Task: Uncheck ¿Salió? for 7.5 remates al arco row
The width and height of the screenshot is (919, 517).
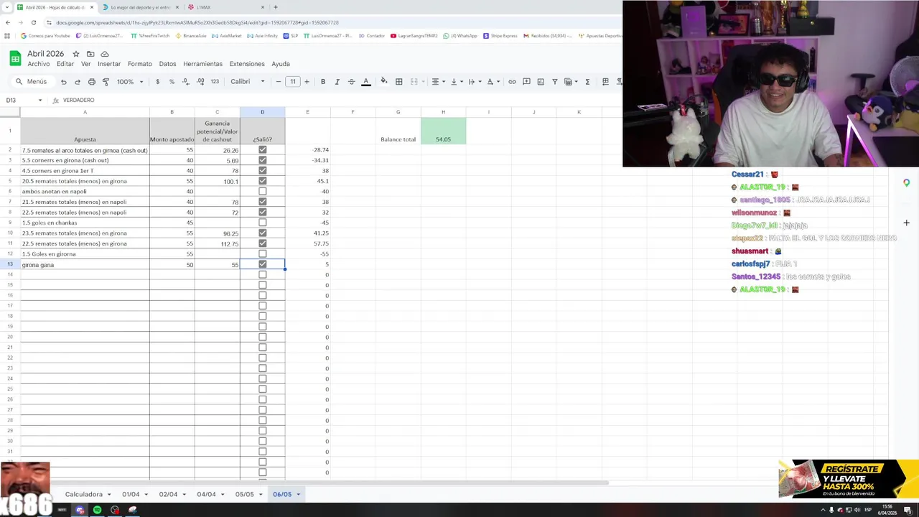Action: (262, 150)
